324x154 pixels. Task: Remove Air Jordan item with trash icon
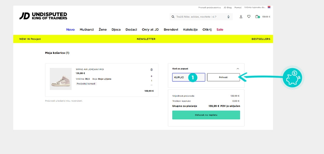coord(151,69)
